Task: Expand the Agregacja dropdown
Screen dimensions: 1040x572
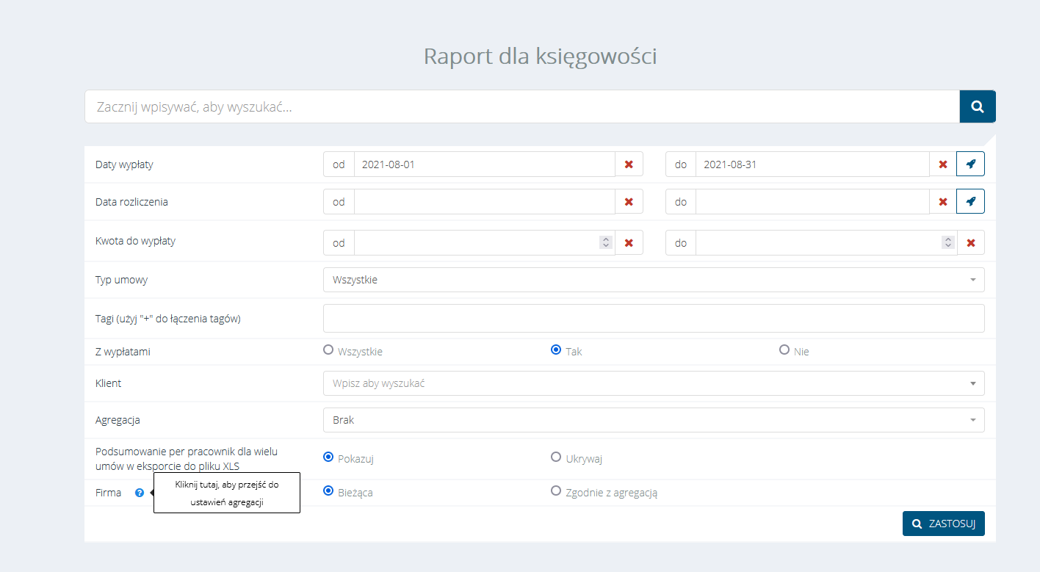Action: tap(653, 420)
